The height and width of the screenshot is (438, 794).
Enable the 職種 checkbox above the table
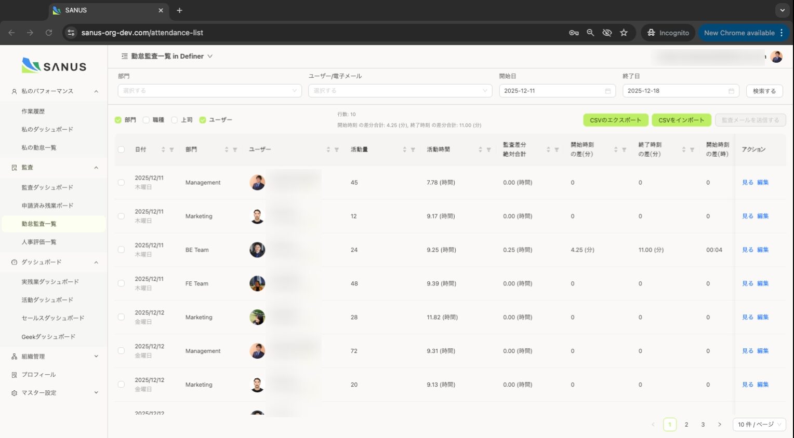(146, 120)
